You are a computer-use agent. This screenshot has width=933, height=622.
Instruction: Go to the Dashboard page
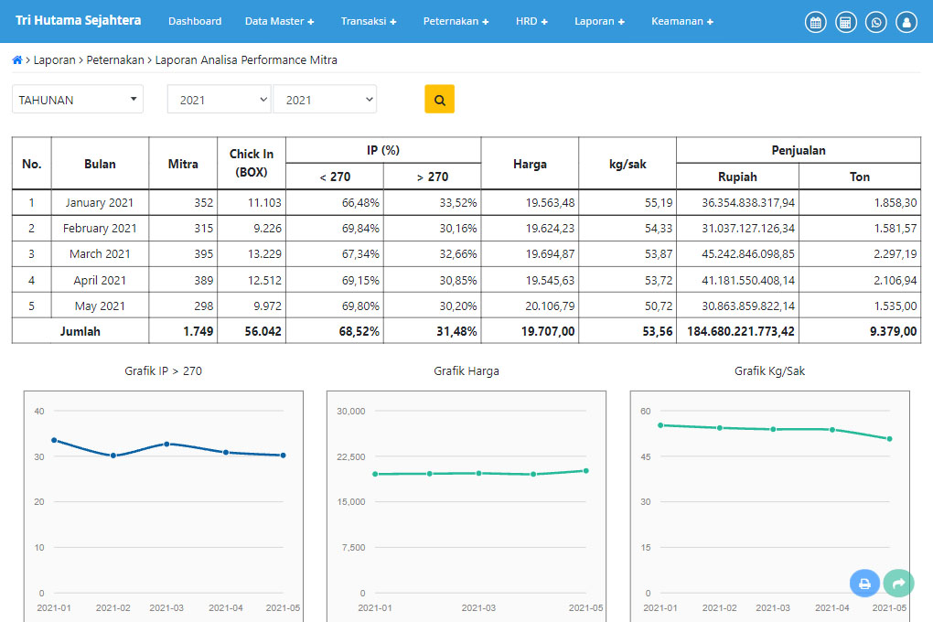click(x=195, y=21)
